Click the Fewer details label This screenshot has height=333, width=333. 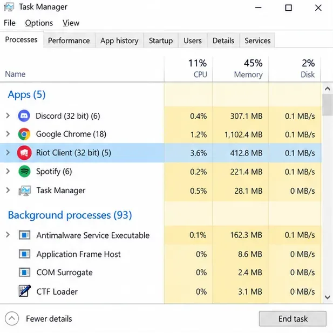point(49,319)
